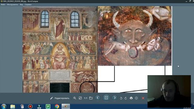Screen dimensions: 194x109
Task: Rotate image clockwise
Action: 126,98
